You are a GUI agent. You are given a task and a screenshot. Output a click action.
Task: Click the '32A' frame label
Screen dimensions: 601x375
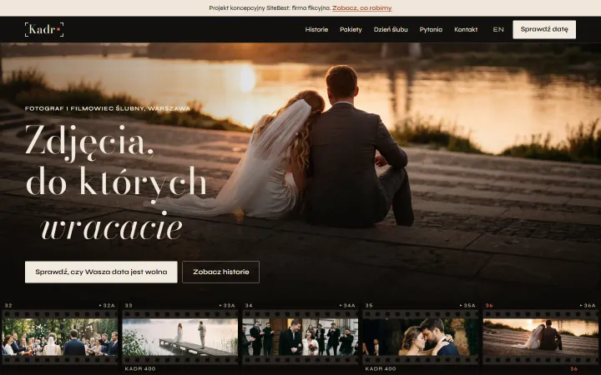[107, 305]
